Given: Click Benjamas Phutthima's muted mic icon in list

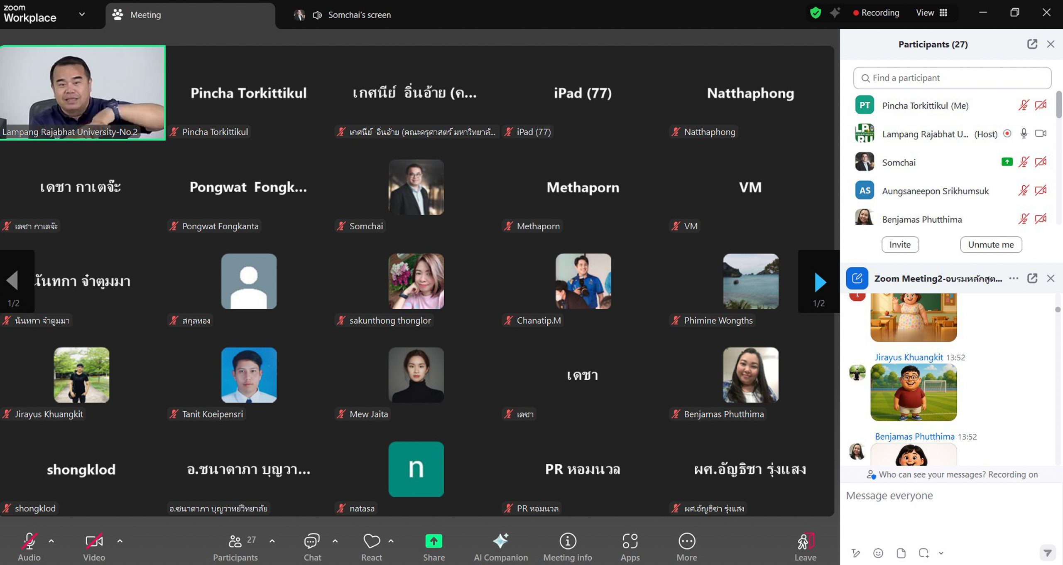Looking at the screenshot, I should [1024, 219].
